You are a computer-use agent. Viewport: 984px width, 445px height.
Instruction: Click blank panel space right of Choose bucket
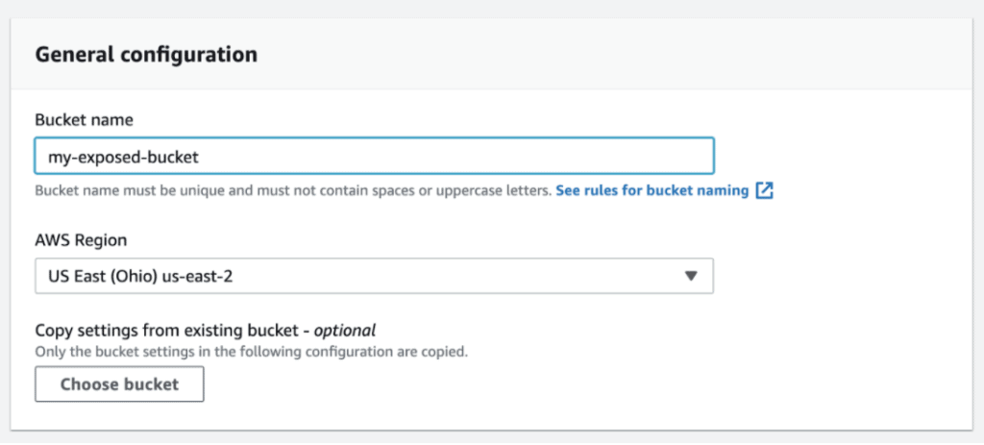pos(577,384)
